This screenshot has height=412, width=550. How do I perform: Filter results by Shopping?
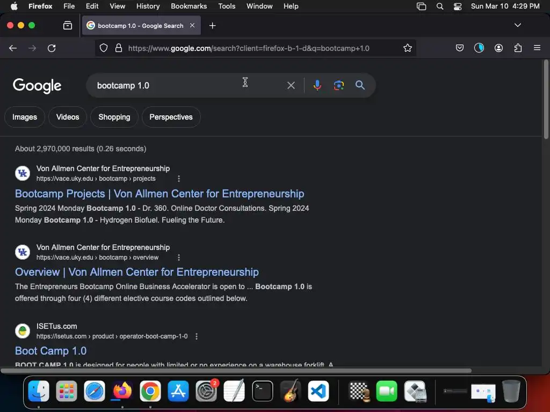click(114, 117)
